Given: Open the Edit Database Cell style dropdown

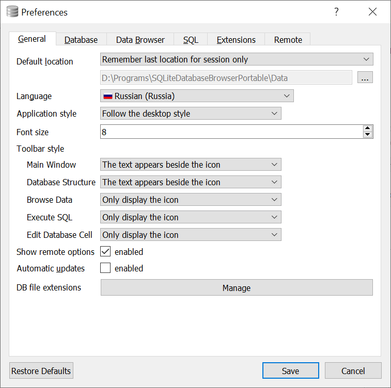Looking at the screenshot, I should [191, 235].
